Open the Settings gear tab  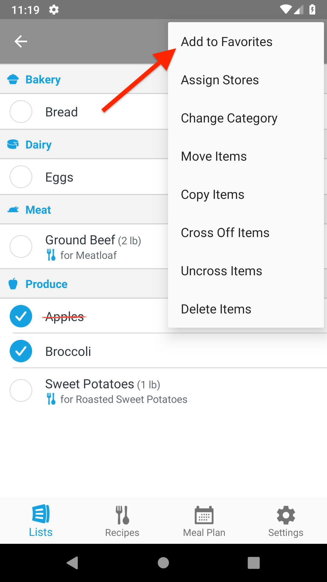tap(286, 515)
